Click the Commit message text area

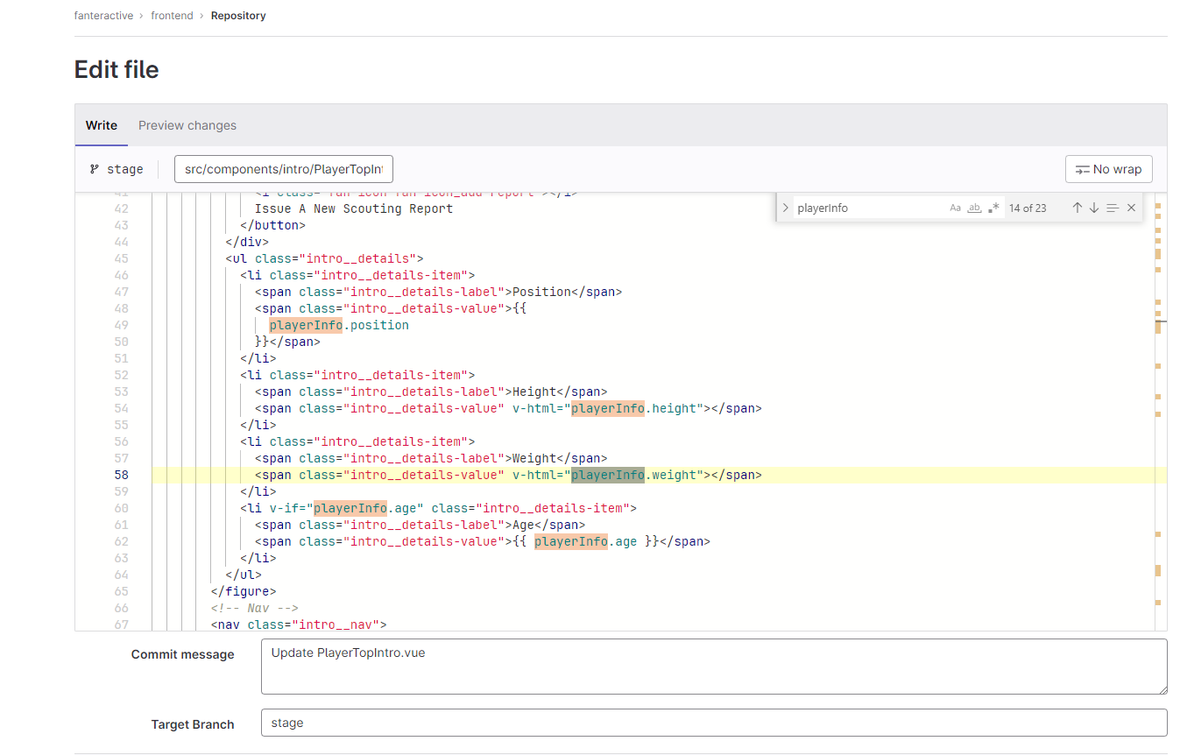point(714,667)
